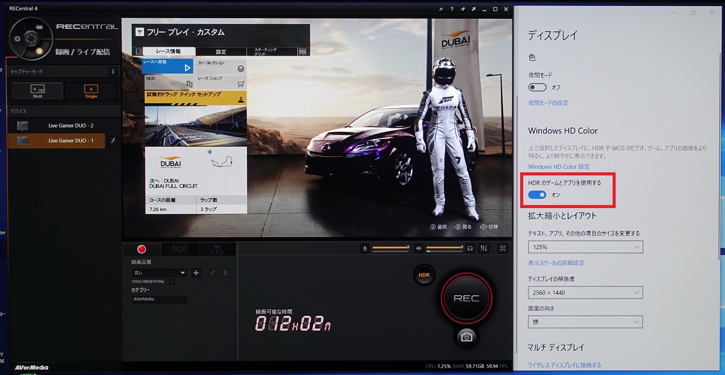Switch to the multi-stream network tab

pos(217,249)
